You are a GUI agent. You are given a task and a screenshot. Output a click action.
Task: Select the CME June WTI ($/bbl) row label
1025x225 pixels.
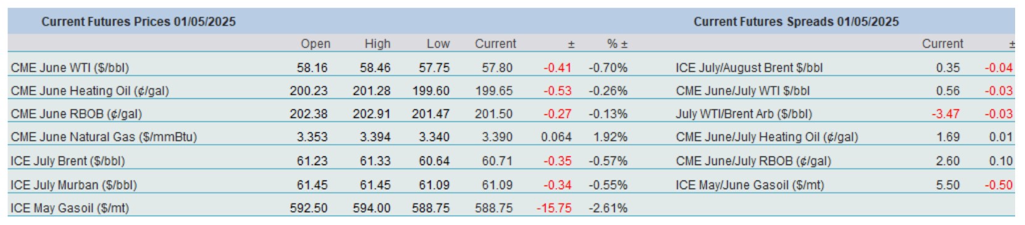click(70, 68)
